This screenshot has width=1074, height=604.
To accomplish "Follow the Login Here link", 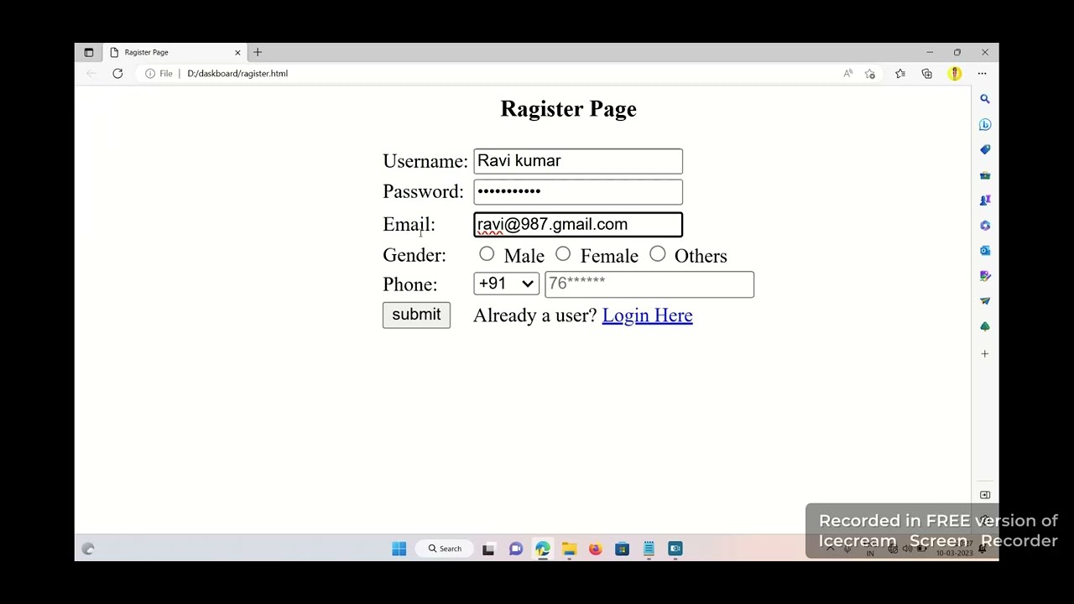I will (x=647, y=315).
